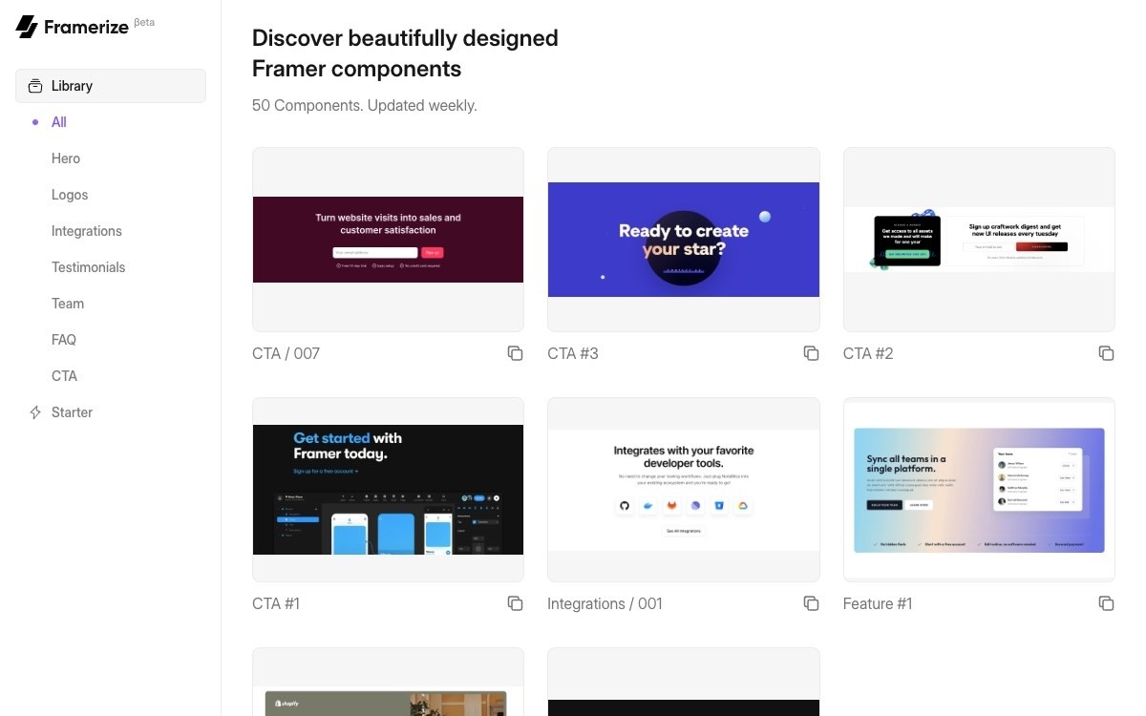Click the GitHub icon in the integrations preview
The height and width of the screenshot is (716, 1146).
[x=624, y=506]
